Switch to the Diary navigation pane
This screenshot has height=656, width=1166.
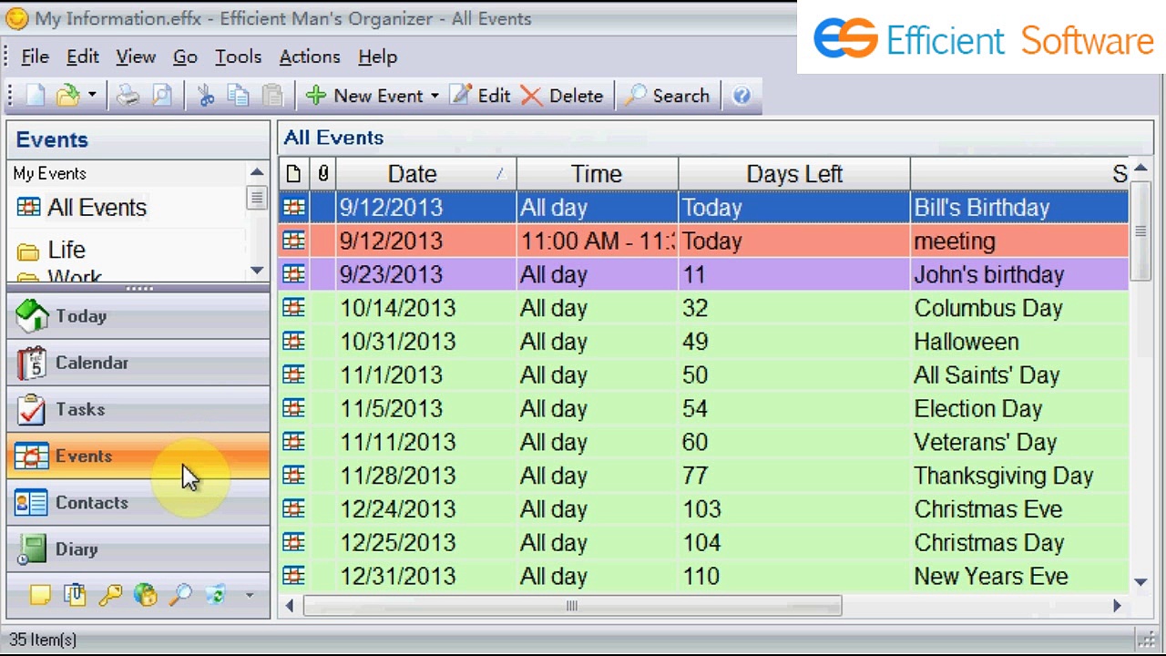pyautogui.click(x=138, y=549)
